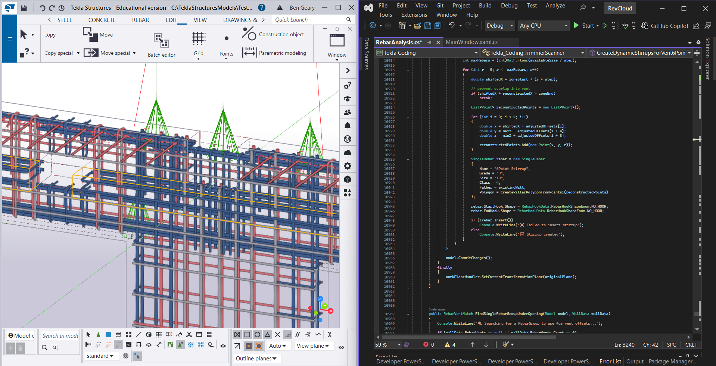
Task: Toggle select parts blue square switch
Action: pyautogui.click(x=108, y=335)
